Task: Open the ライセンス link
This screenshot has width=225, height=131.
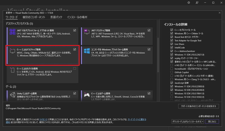Action: 43,119
